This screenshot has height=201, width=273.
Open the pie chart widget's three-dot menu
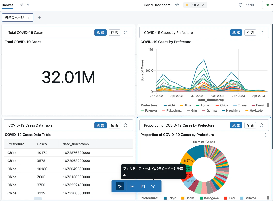pyautogui.click(x=266, y=135)
